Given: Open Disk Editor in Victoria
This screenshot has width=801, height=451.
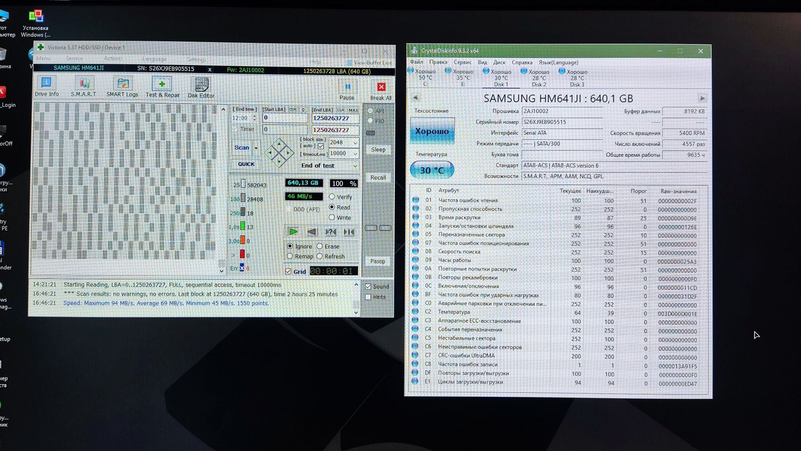Looking at the screenshot, I should pos(201,87).
